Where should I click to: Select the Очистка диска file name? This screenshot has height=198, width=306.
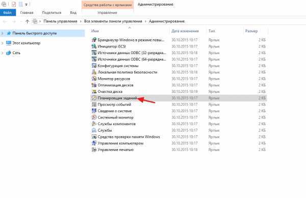[x=110, y=91]
